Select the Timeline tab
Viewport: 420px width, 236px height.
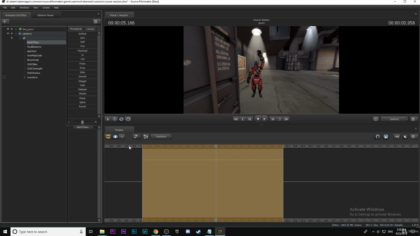pyautogui.click(x=119, y=130)
